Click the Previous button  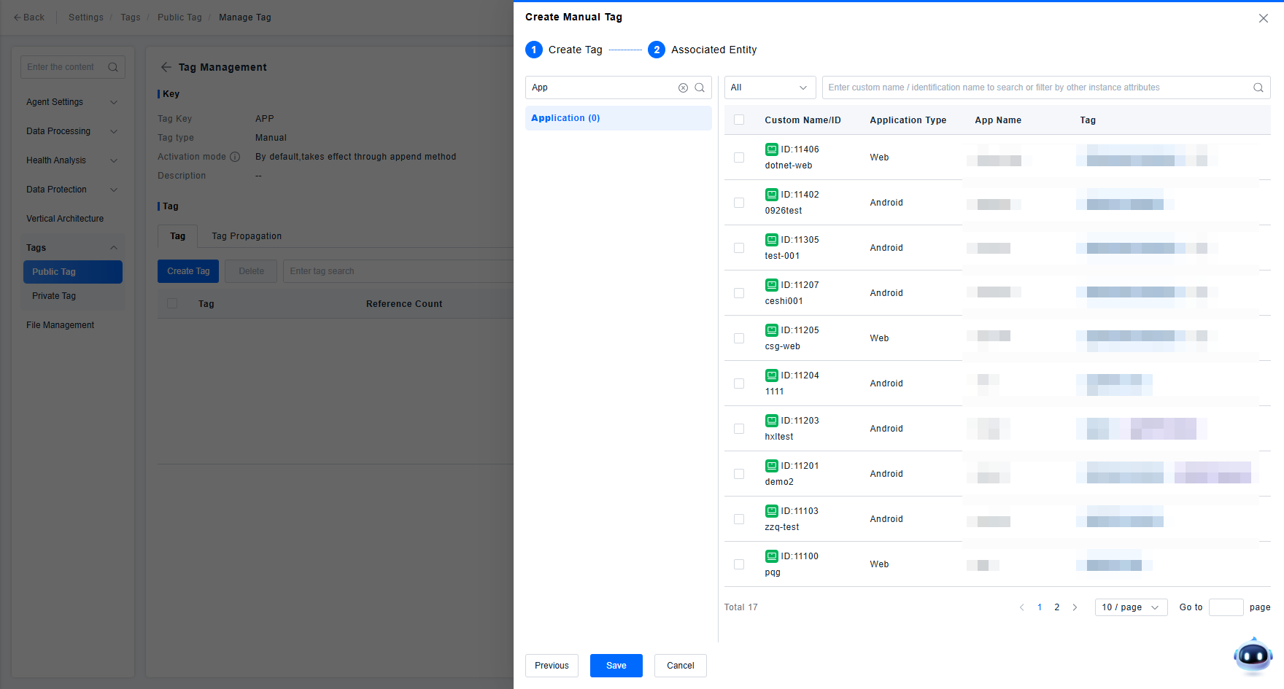(x=552, y=666)
